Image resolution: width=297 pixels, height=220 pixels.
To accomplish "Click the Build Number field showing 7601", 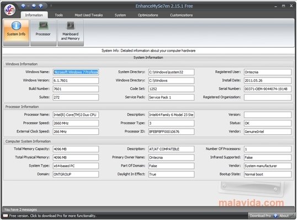I will click(x=76, y=89).
